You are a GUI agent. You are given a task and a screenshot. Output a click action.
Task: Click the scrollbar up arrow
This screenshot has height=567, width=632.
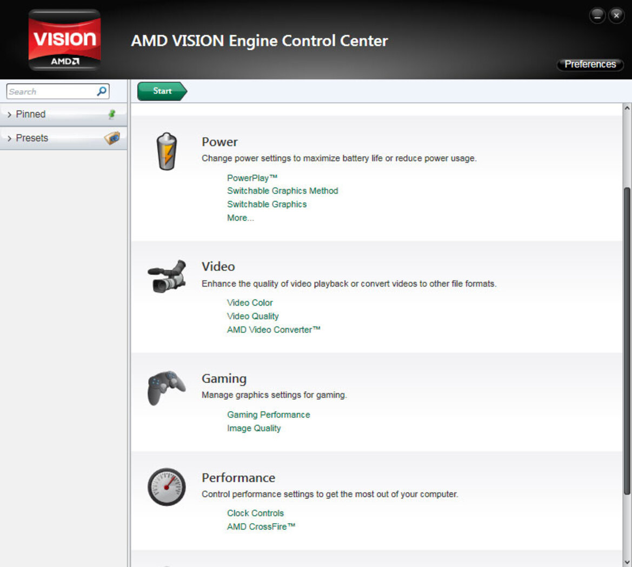[627, 108]
